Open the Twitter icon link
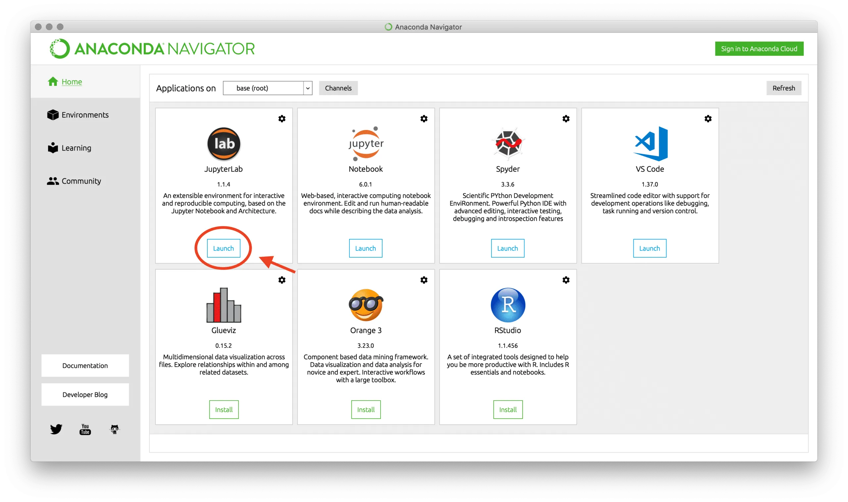Image resolution: width=848 pixels, height=502 pixels. click(56, 429)
